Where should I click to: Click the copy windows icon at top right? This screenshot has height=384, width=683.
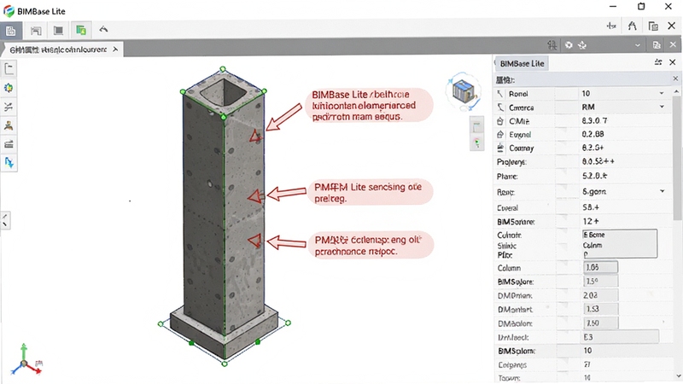tap(653, 26)
